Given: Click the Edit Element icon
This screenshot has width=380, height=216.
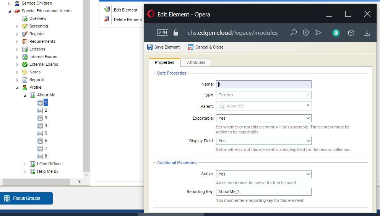Looking at the screenshot, I should pyautogui.click(x=107, y=10).
